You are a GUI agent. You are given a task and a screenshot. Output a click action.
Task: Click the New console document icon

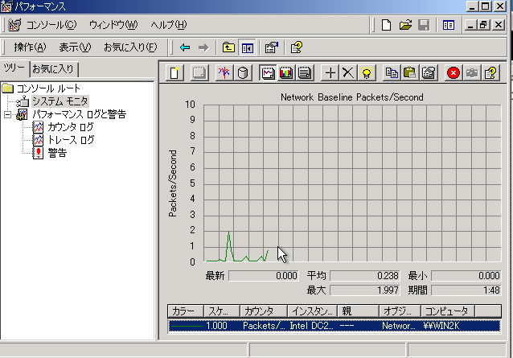[387, 25]
